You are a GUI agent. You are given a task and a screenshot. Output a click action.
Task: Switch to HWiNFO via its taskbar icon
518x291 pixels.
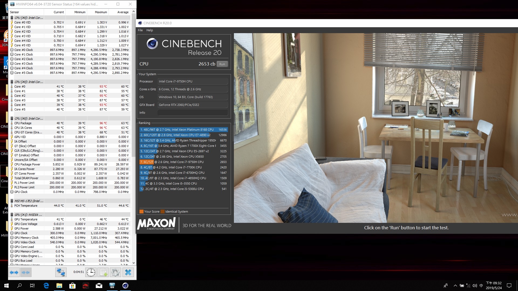(112, 286)
